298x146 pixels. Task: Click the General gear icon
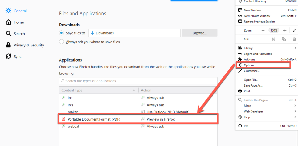(9, 11)
